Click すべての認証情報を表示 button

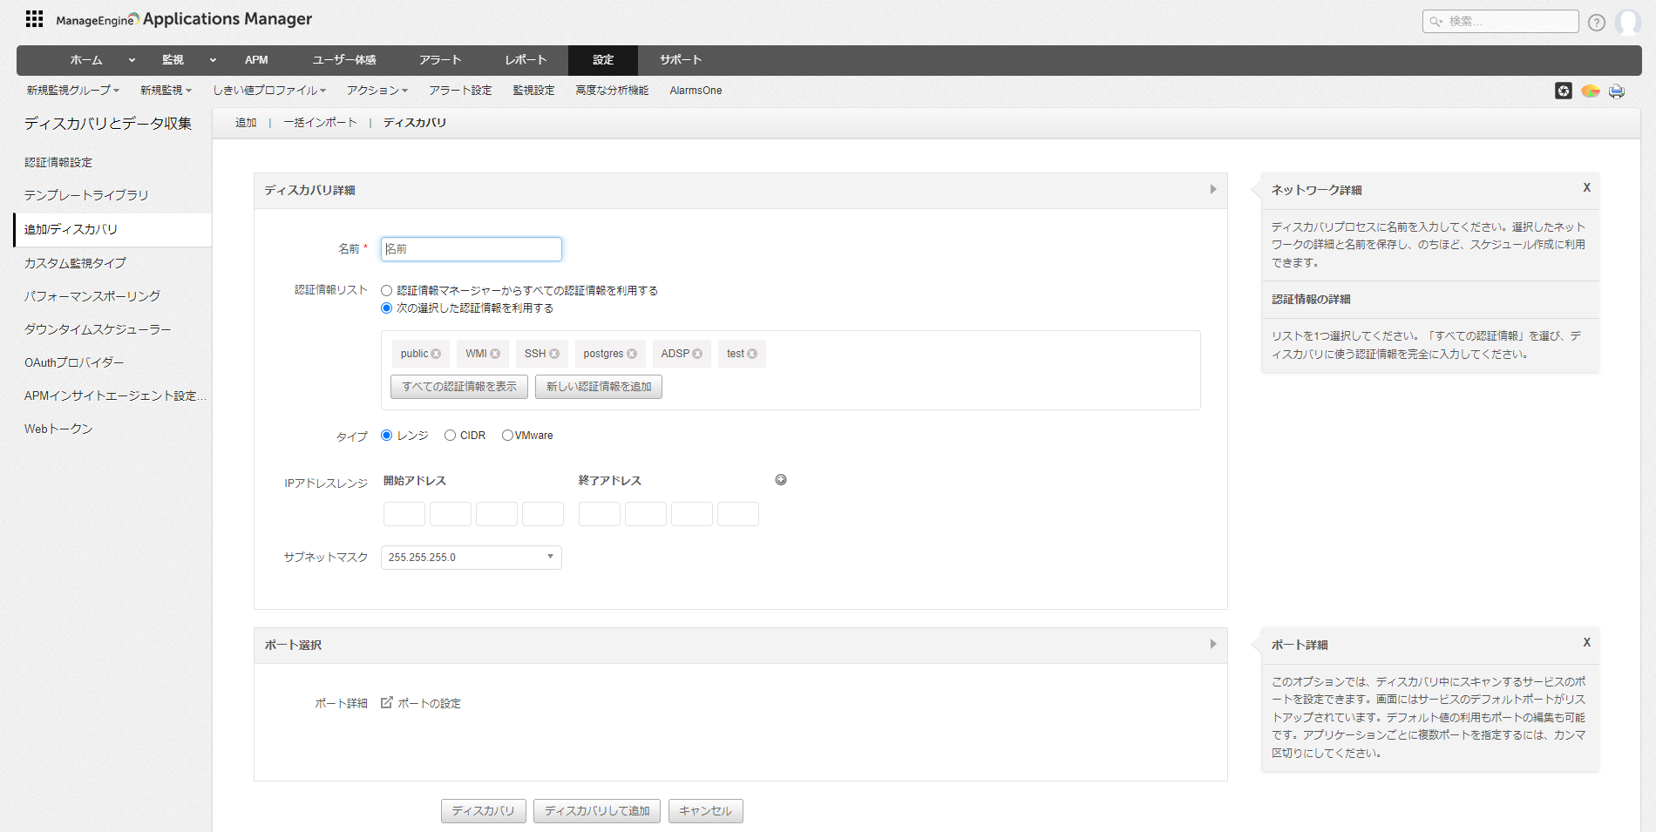click(459, 387)
